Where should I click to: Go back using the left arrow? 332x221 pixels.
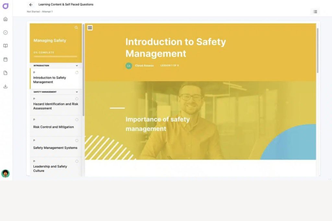[31, 5]
